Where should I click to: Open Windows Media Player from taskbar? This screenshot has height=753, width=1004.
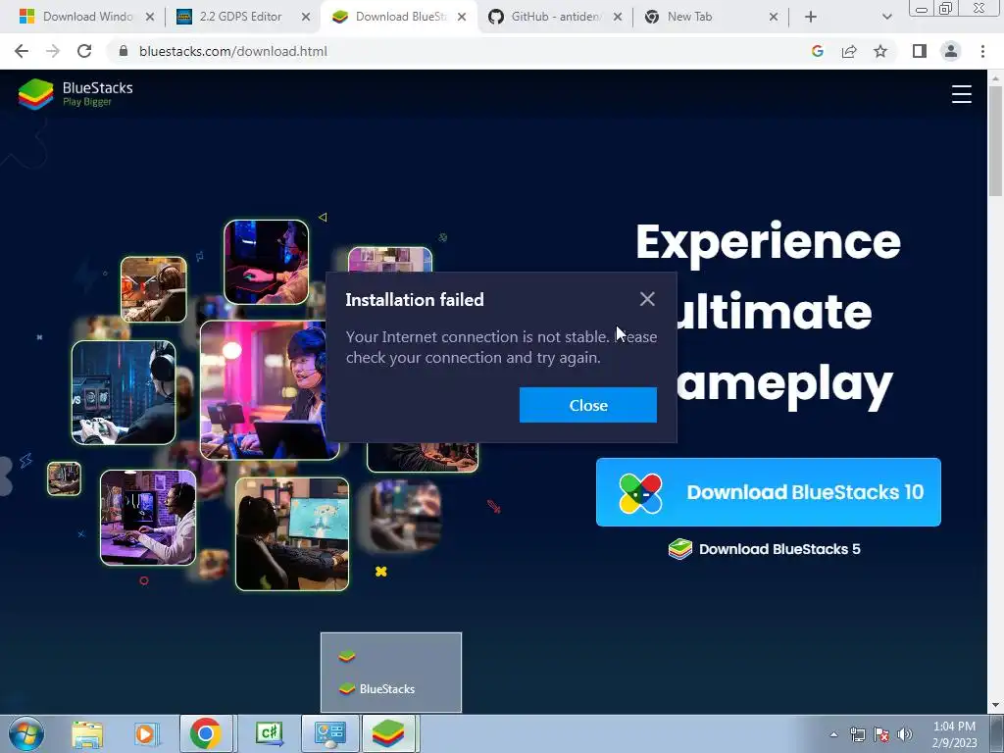[x=145, y=734]
